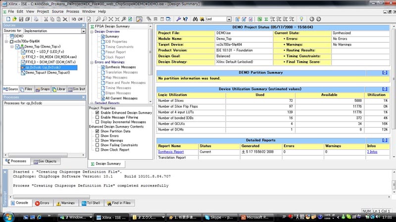Click the green Run process icon

coord(259,19)
